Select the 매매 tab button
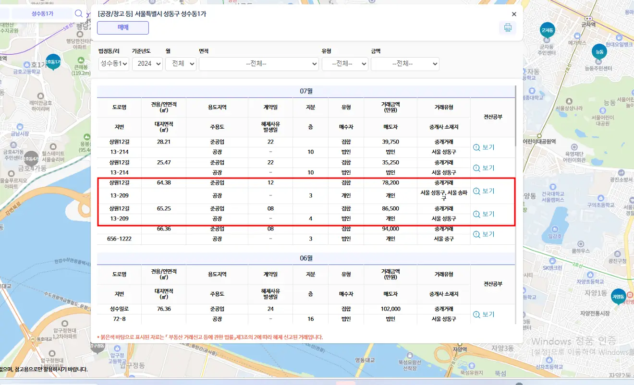The image size is (634, 385). click(123, 28)
